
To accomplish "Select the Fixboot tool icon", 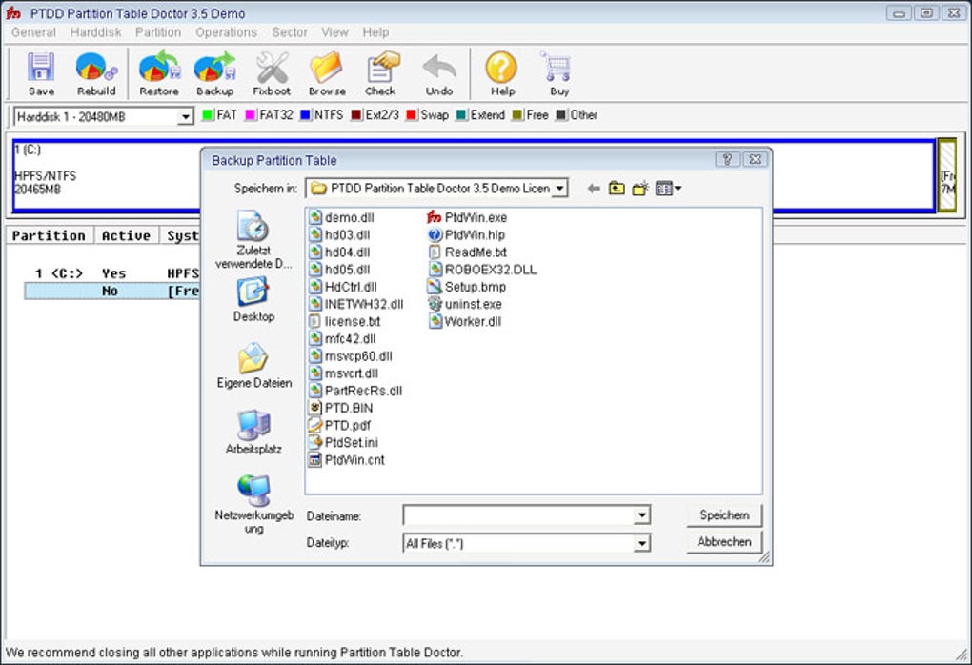I will (x=272, y=73).
